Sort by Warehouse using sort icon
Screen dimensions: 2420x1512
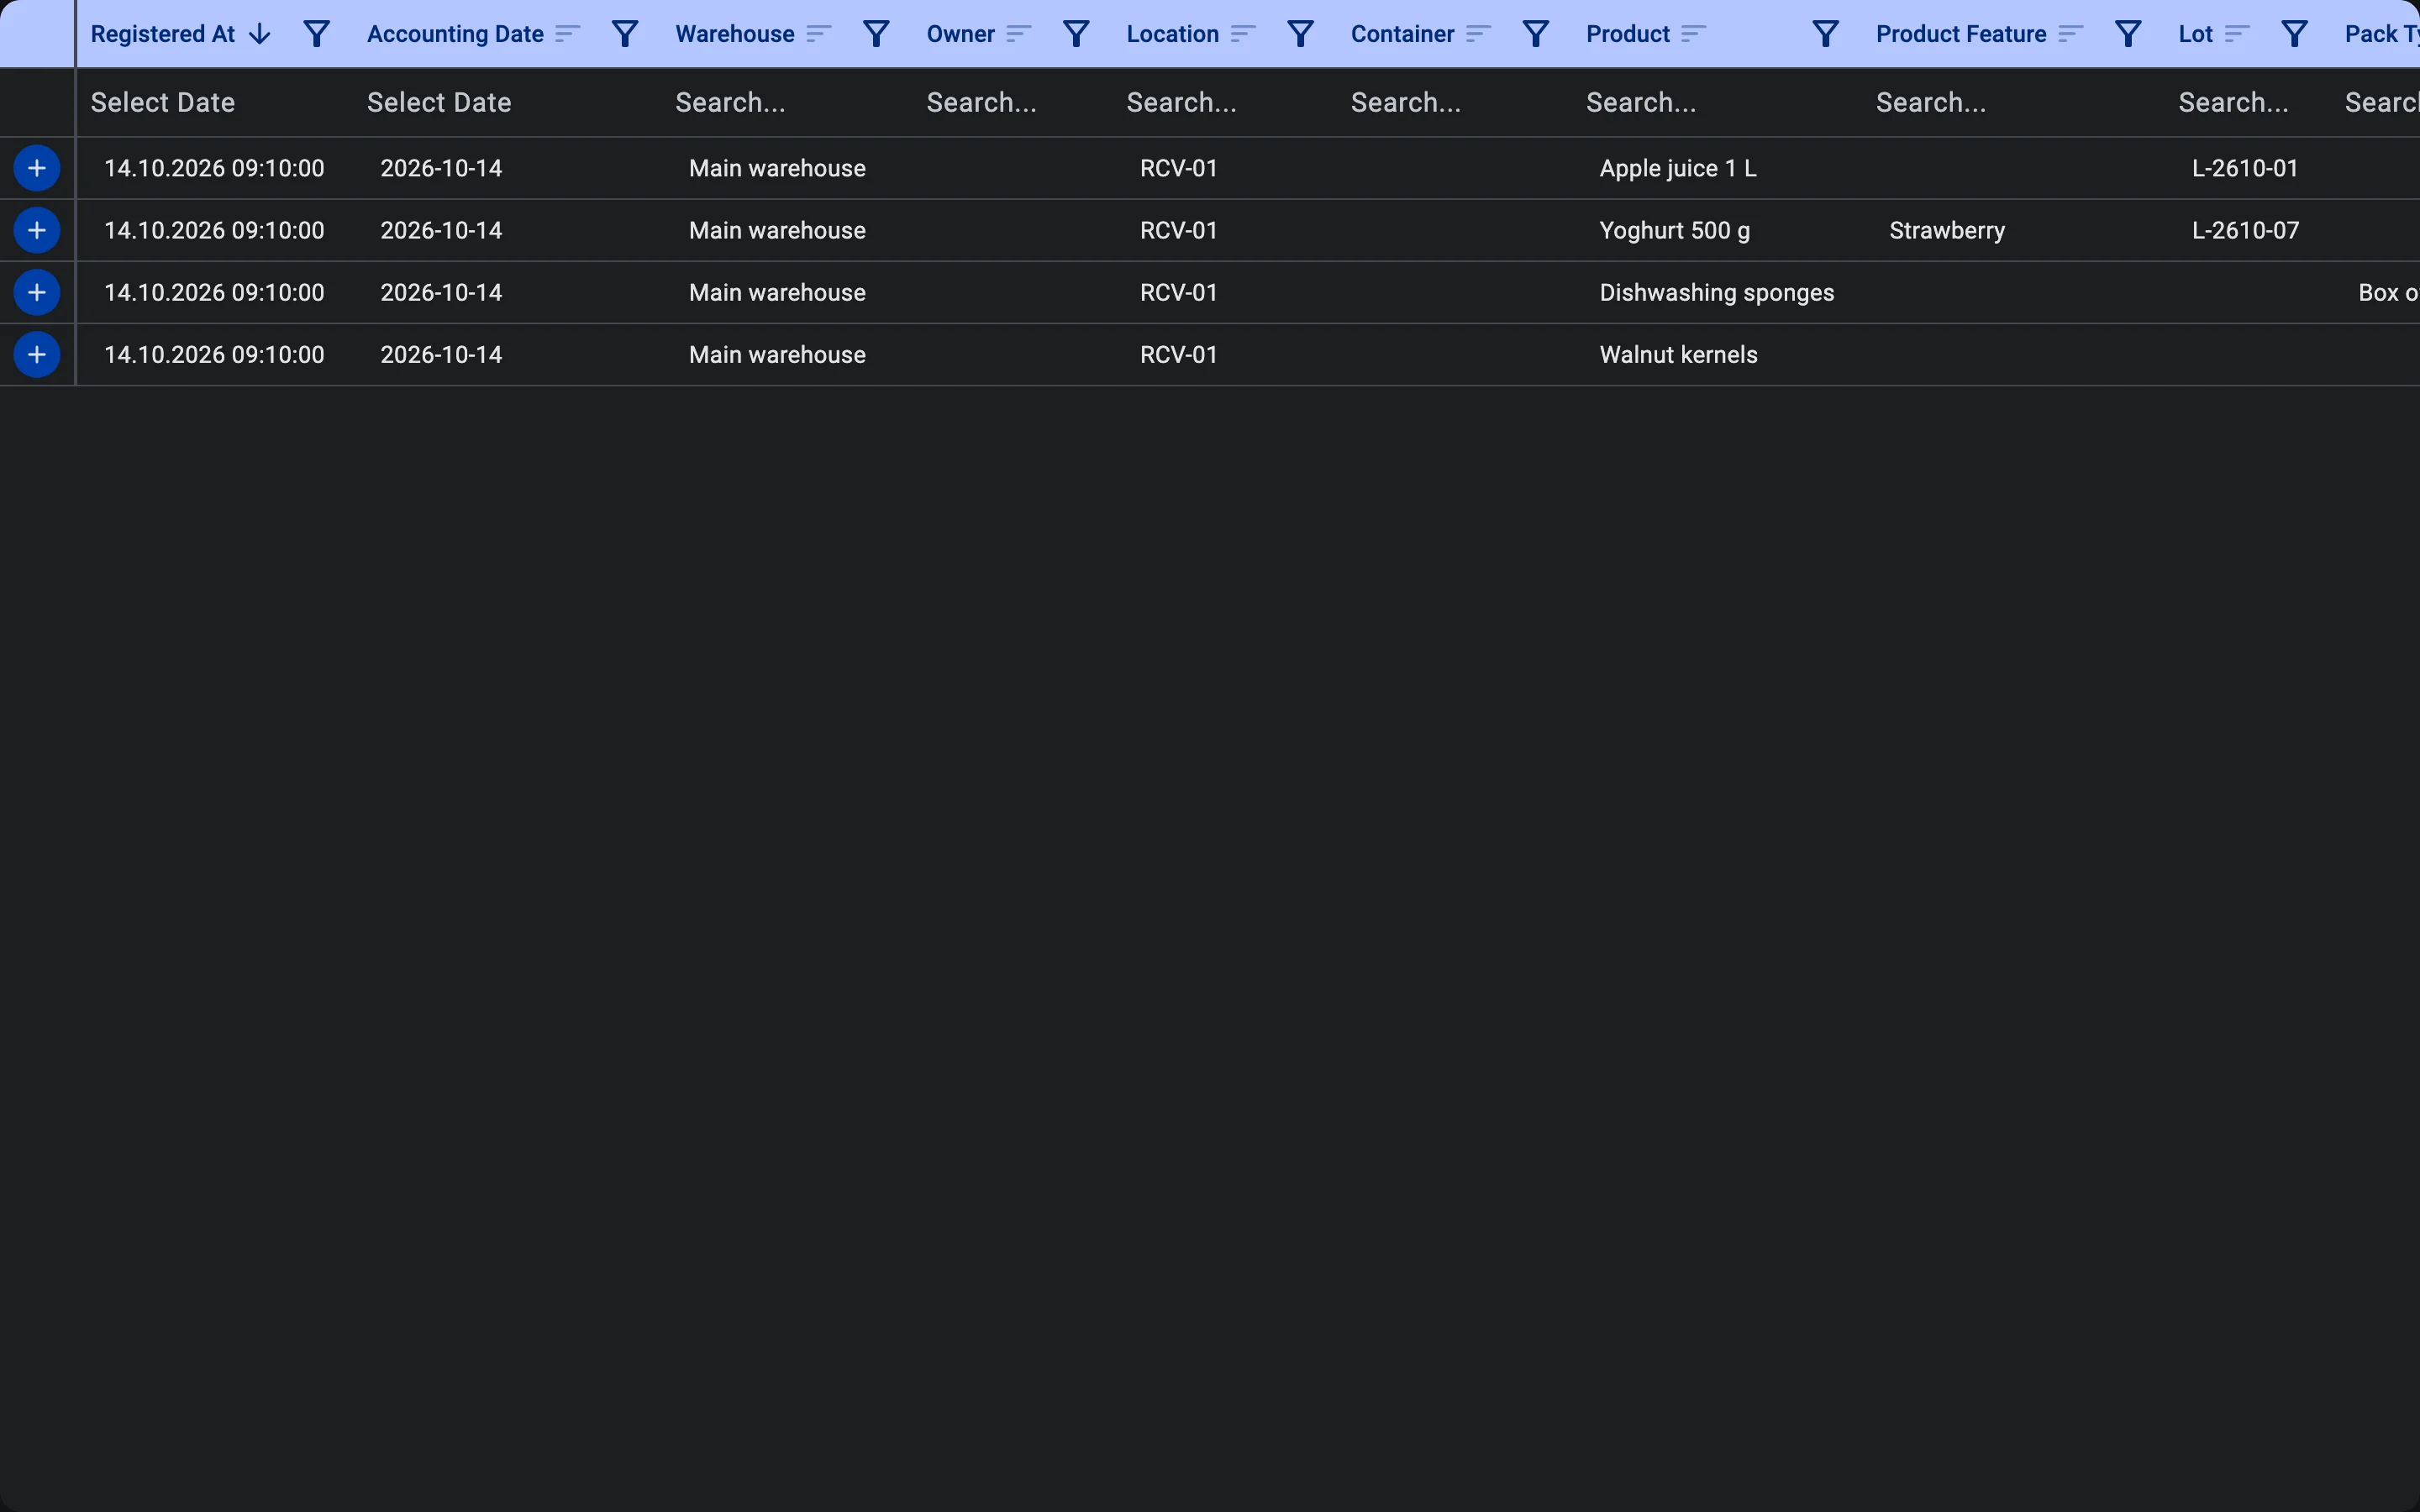pyautogui.click(x=818, y=34)
